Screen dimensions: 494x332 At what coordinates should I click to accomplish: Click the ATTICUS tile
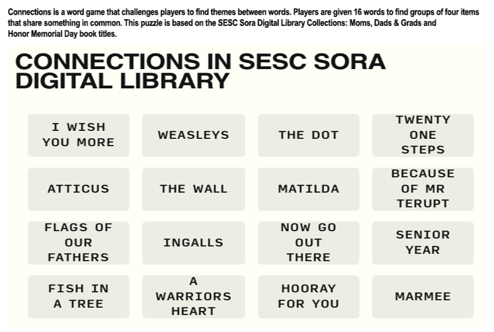[x=78, y=189]
